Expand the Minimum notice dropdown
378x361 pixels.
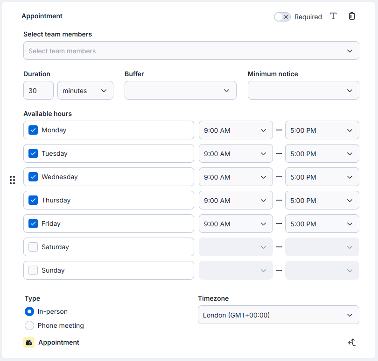click(303, 91)
